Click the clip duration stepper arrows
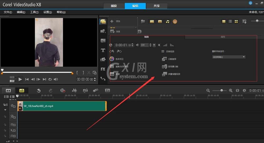 [132, 45]
